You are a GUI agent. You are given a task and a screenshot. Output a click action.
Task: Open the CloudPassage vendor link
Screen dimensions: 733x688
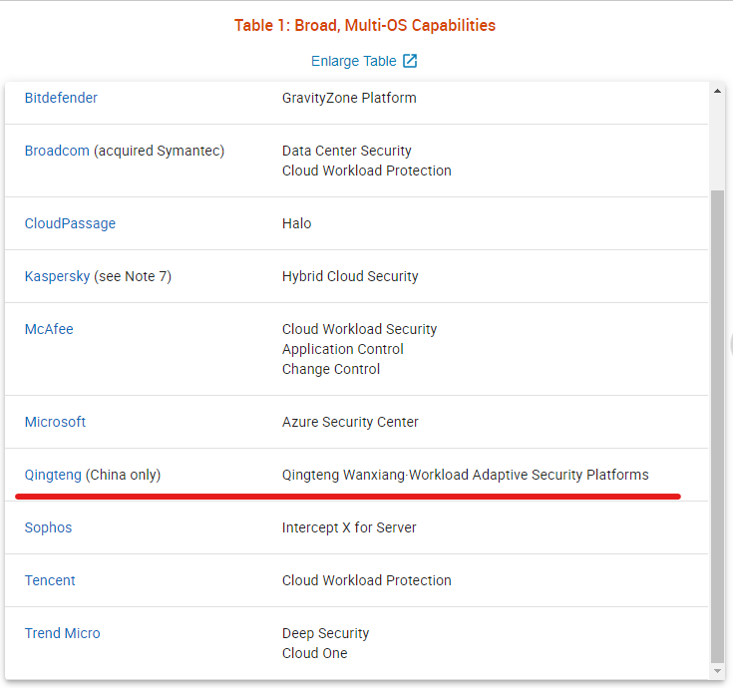pyautogui.click(x=70, y=223)
